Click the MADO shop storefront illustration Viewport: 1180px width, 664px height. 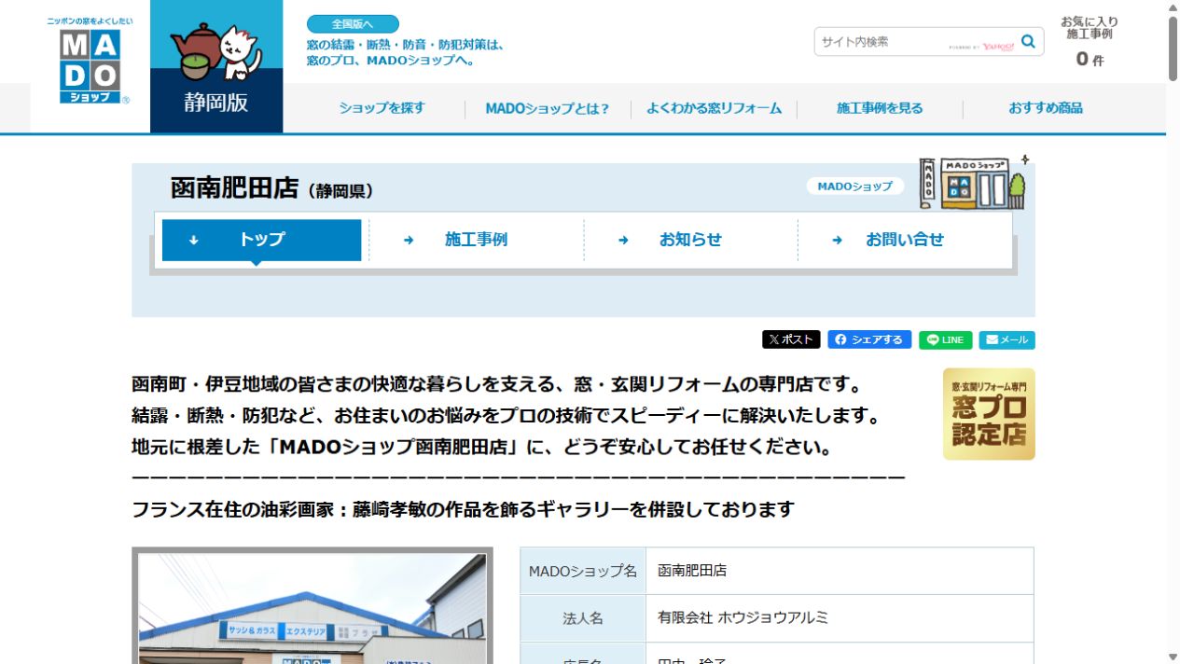pos(972,182)
